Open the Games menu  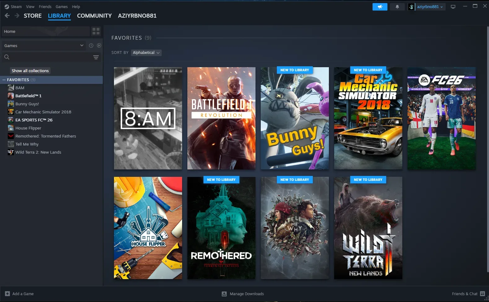click(x=62, y=7)
